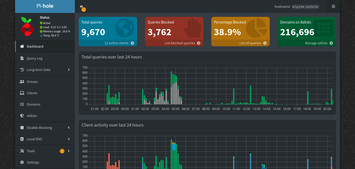355x169 pixels.
Task: Click the Queries Blocked 3,762 value
Action: 160,32
